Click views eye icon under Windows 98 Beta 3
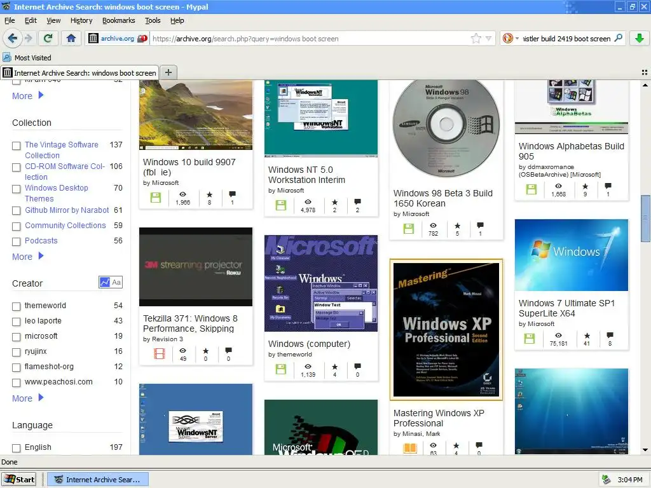The image size is (651, 488). click(433, 226)
